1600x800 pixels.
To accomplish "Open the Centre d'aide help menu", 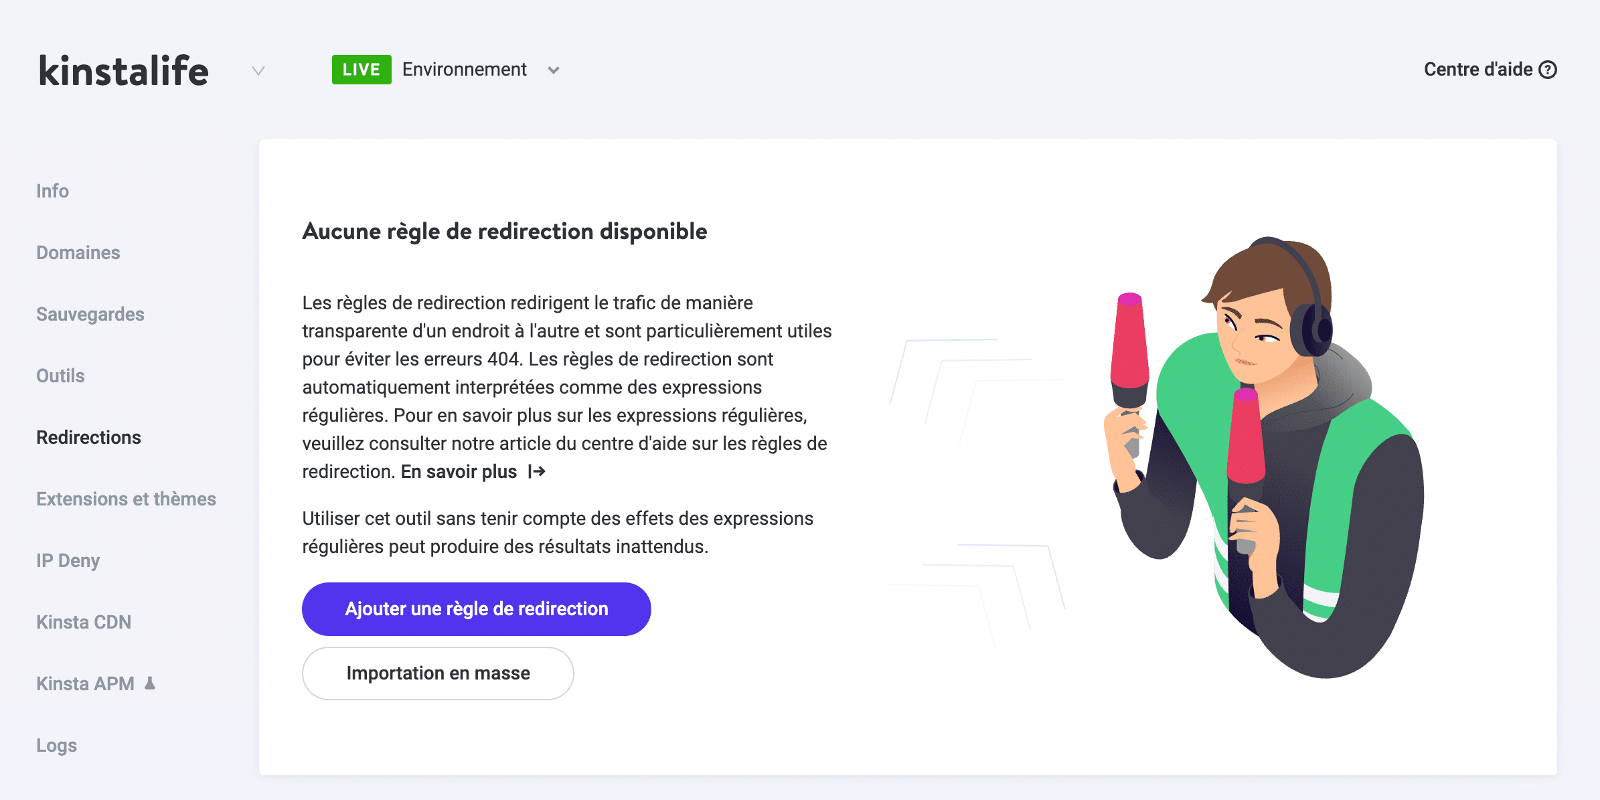I will pos(1490,70).
